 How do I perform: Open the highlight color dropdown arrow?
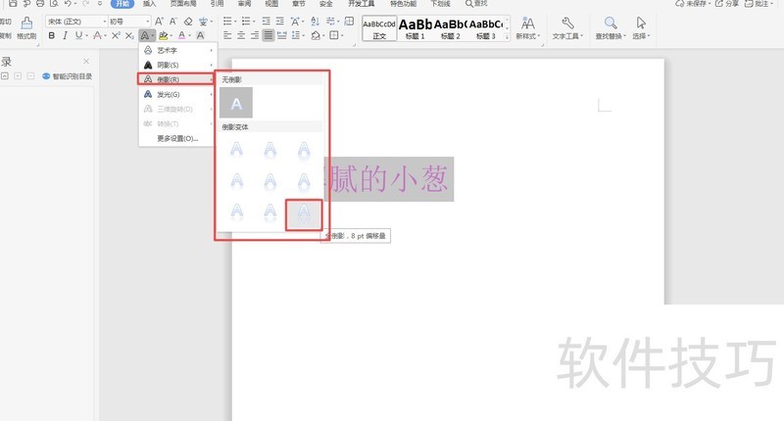171,36
